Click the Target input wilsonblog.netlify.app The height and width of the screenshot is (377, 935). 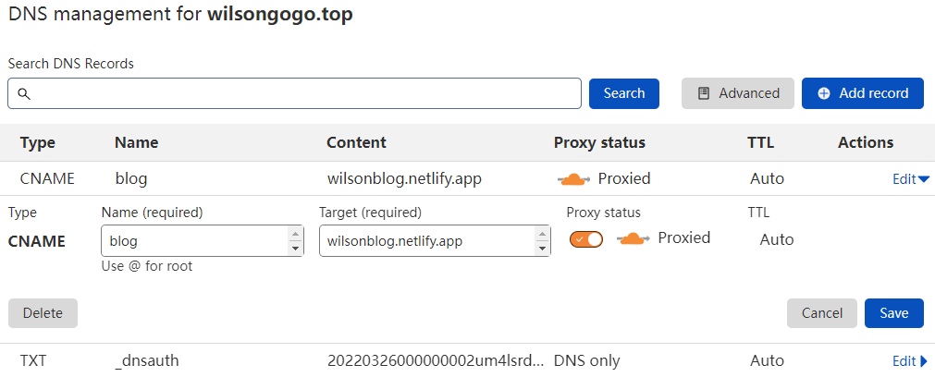pyautogui.click(x=425, y=241)
